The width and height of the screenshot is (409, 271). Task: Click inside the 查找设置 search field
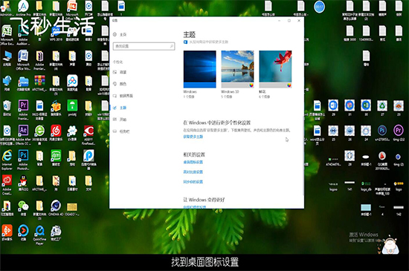144,46
